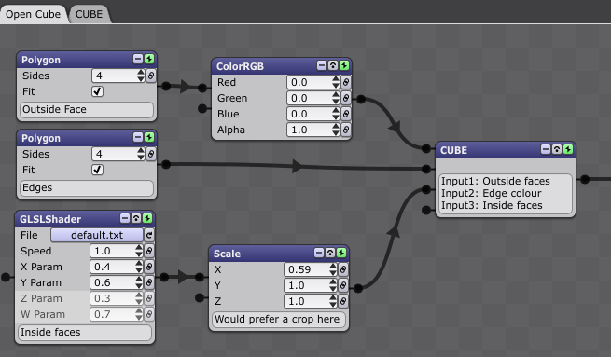Click the CUBE node's inputs description box
Screen dimensions: 611x357
click(506, 194)
